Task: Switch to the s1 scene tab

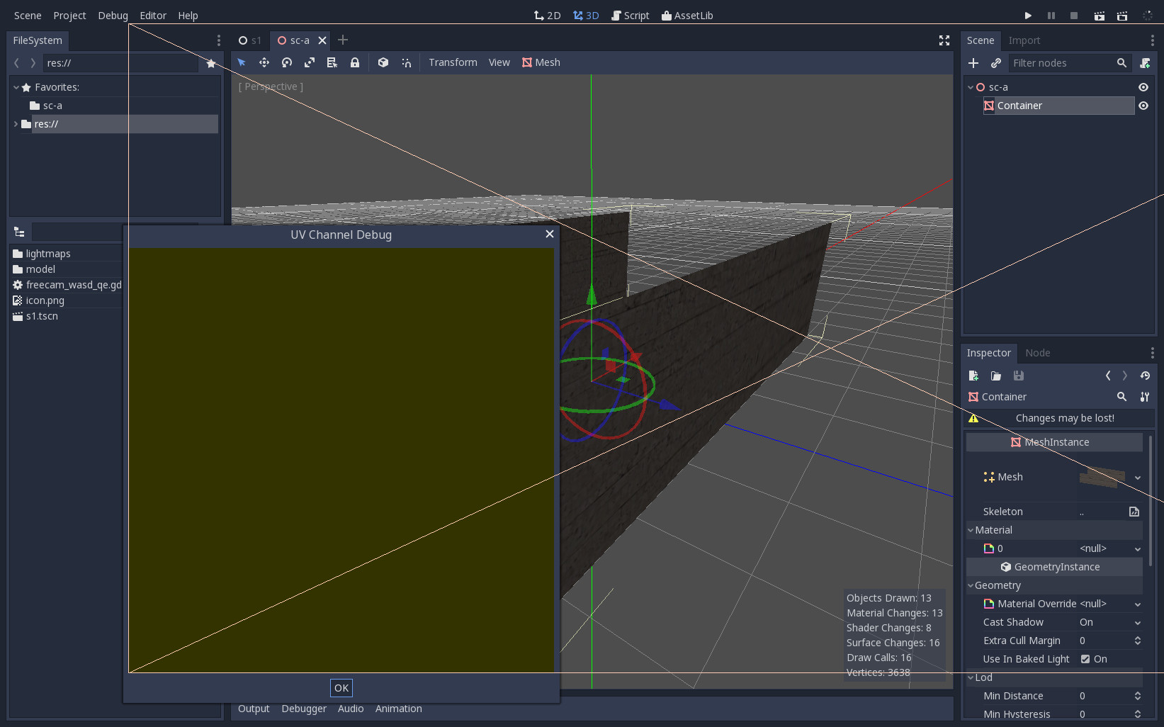Action: coord(250,40)
